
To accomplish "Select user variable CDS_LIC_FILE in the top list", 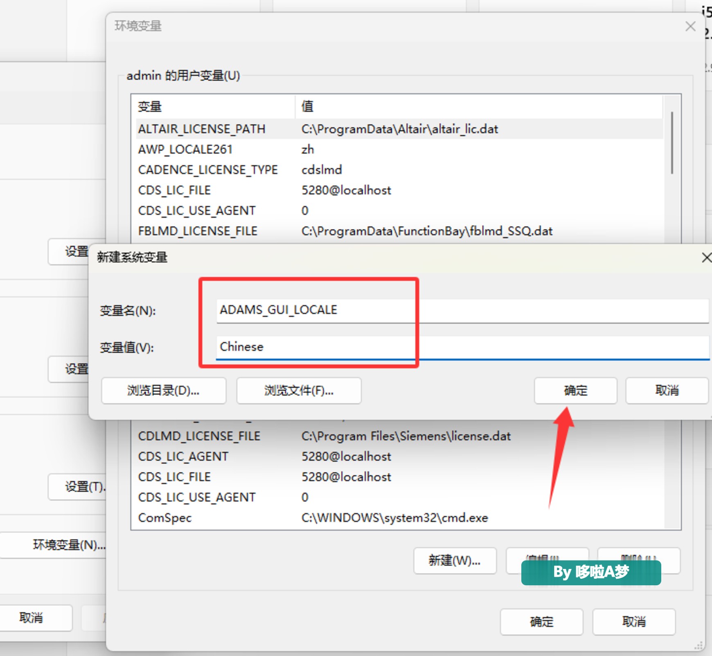I will (399, 190).
